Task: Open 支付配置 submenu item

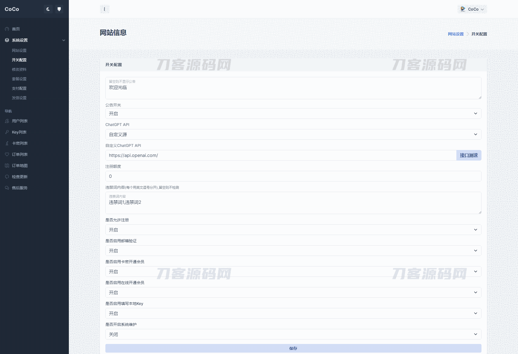Action: click(19, 88)
